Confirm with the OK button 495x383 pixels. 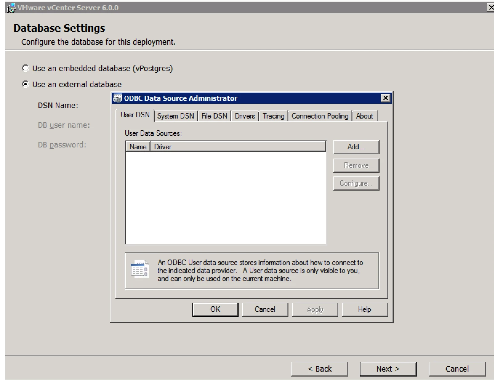[x=215, y=309]
